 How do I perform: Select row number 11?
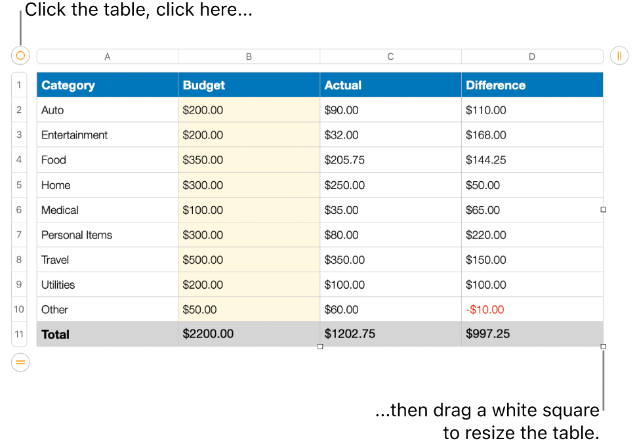pos(19,334)
